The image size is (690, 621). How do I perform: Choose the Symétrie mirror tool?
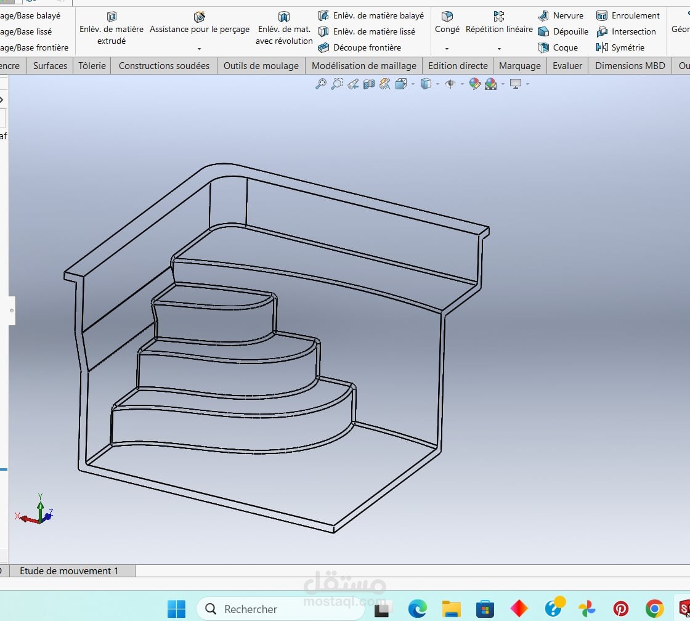(x=620, y=47)
